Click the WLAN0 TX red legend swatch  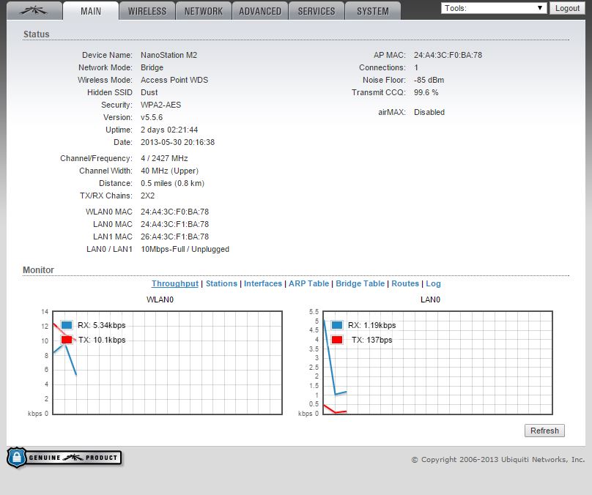(67, 340)
